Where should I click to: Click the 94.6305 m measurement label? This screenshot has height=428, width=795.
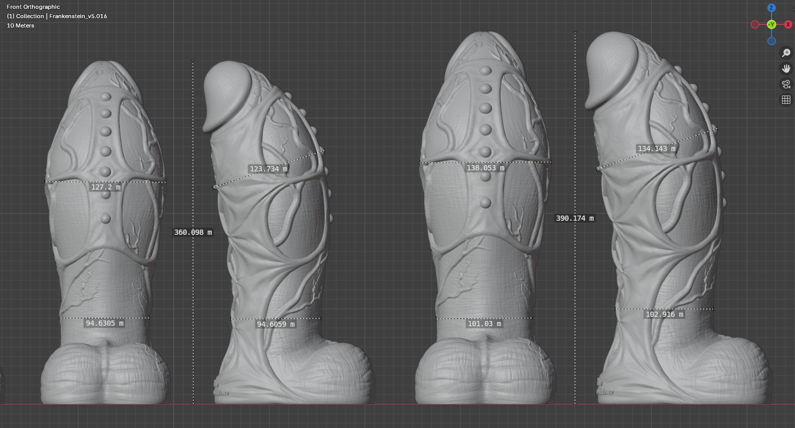tap(105, 323)
